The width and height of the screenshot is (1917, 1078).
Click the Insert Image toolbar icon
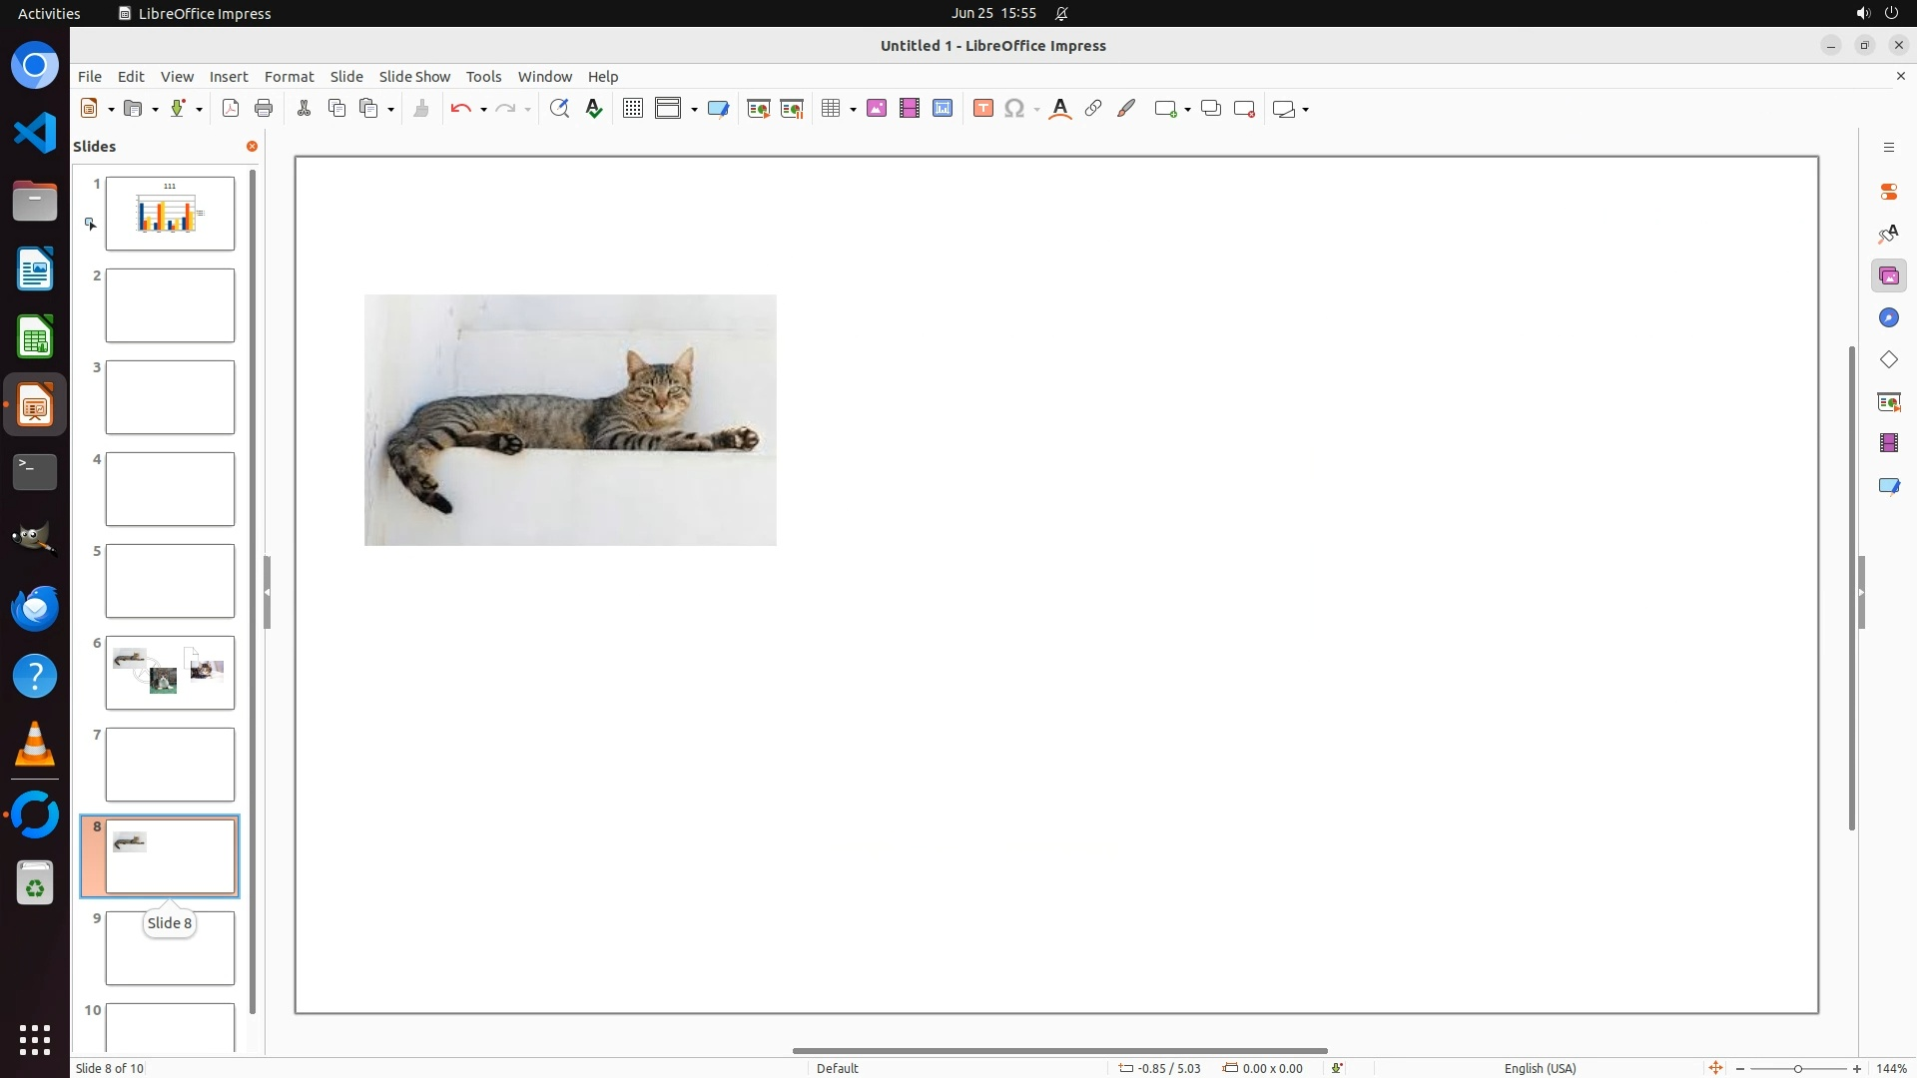pyautogui.click(x=877, y=109)
